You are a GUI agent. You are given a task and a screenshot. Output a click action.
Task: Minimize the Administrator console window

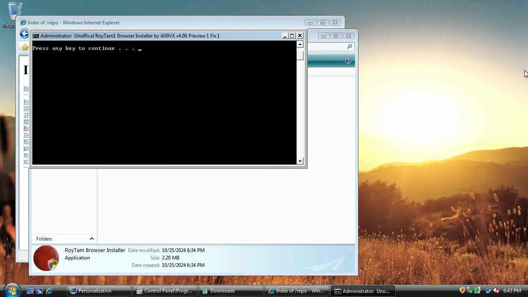285,36
